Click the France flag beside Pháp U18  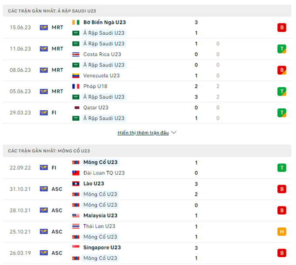(x=76, y=86)
